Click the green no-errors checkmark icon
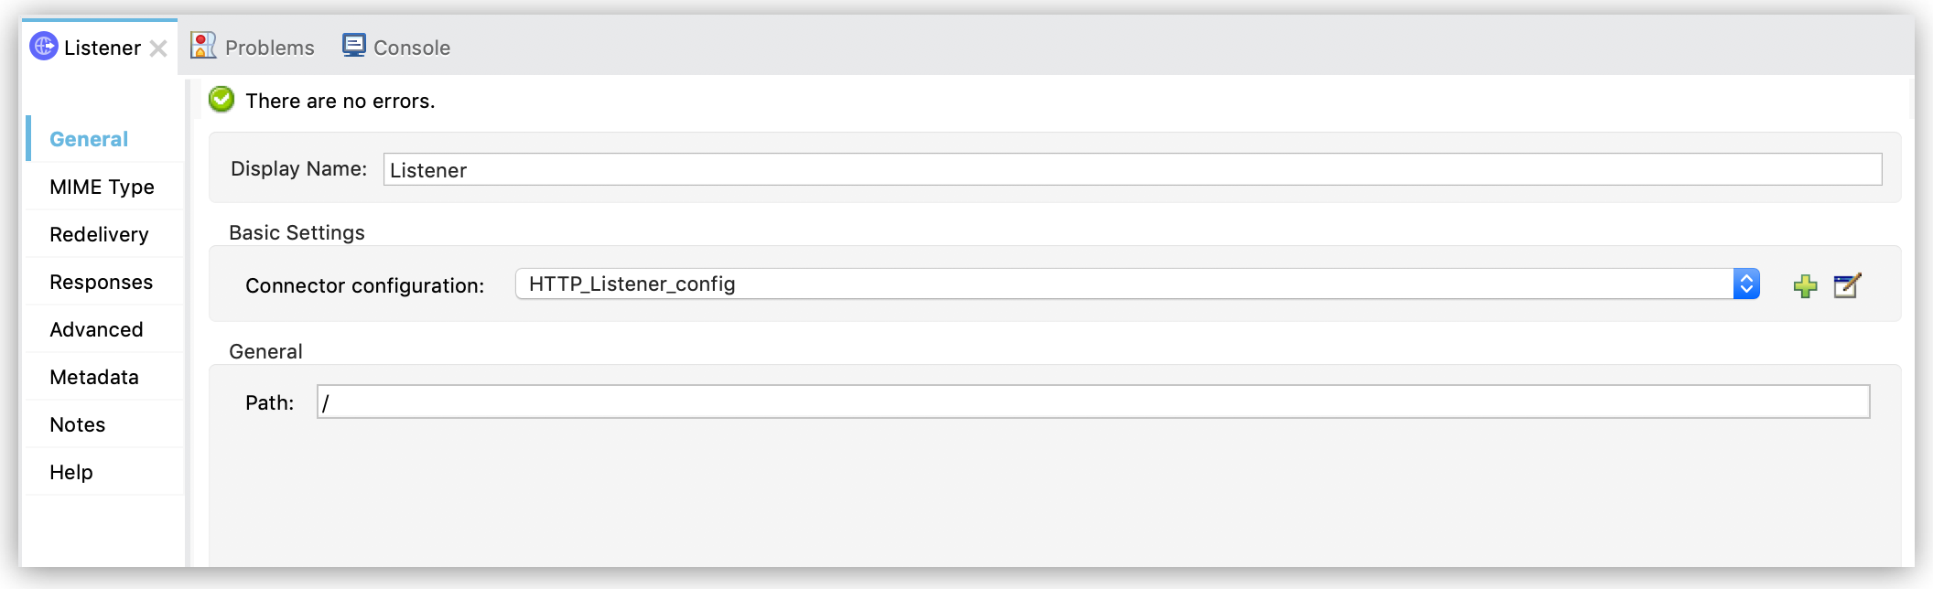This screenshot has width=1933, height=589. tap(221, 100)
